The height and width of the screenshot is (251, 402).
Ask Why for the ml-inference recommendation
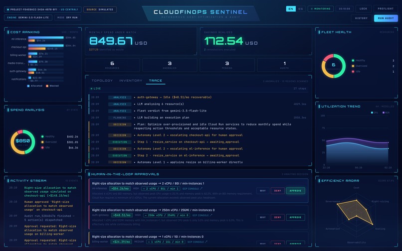(x=263, y=191)
